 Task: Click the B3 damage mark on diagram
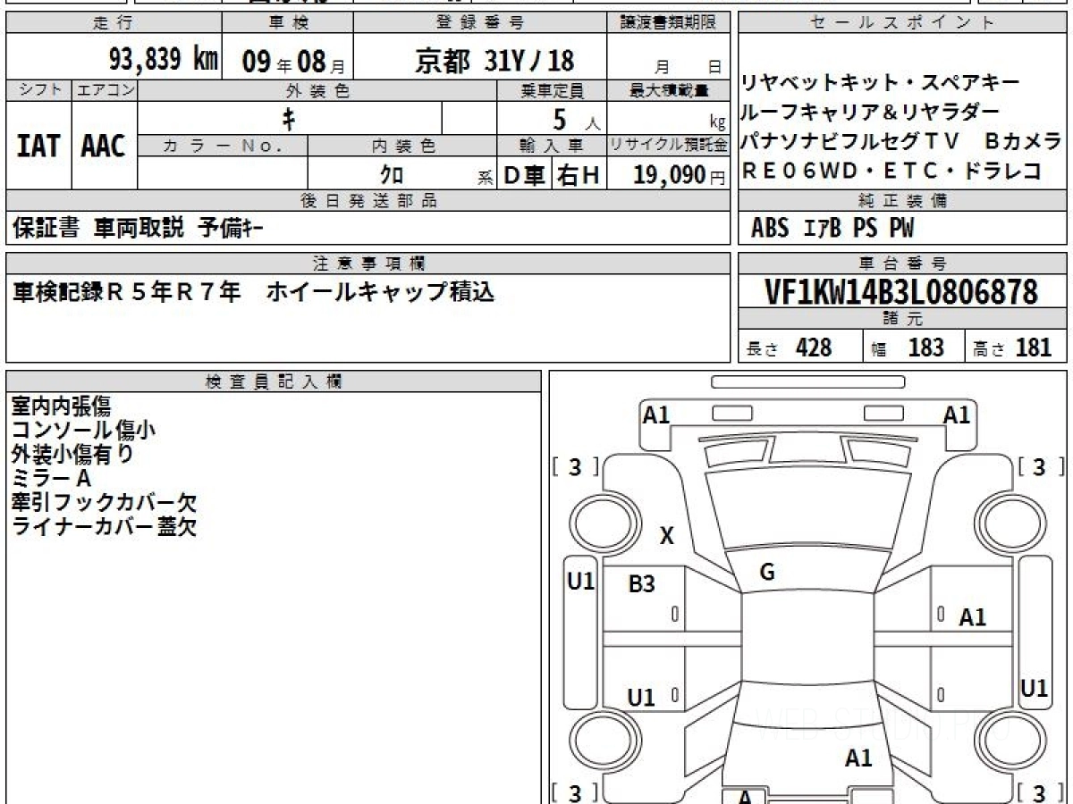point(642,584)
